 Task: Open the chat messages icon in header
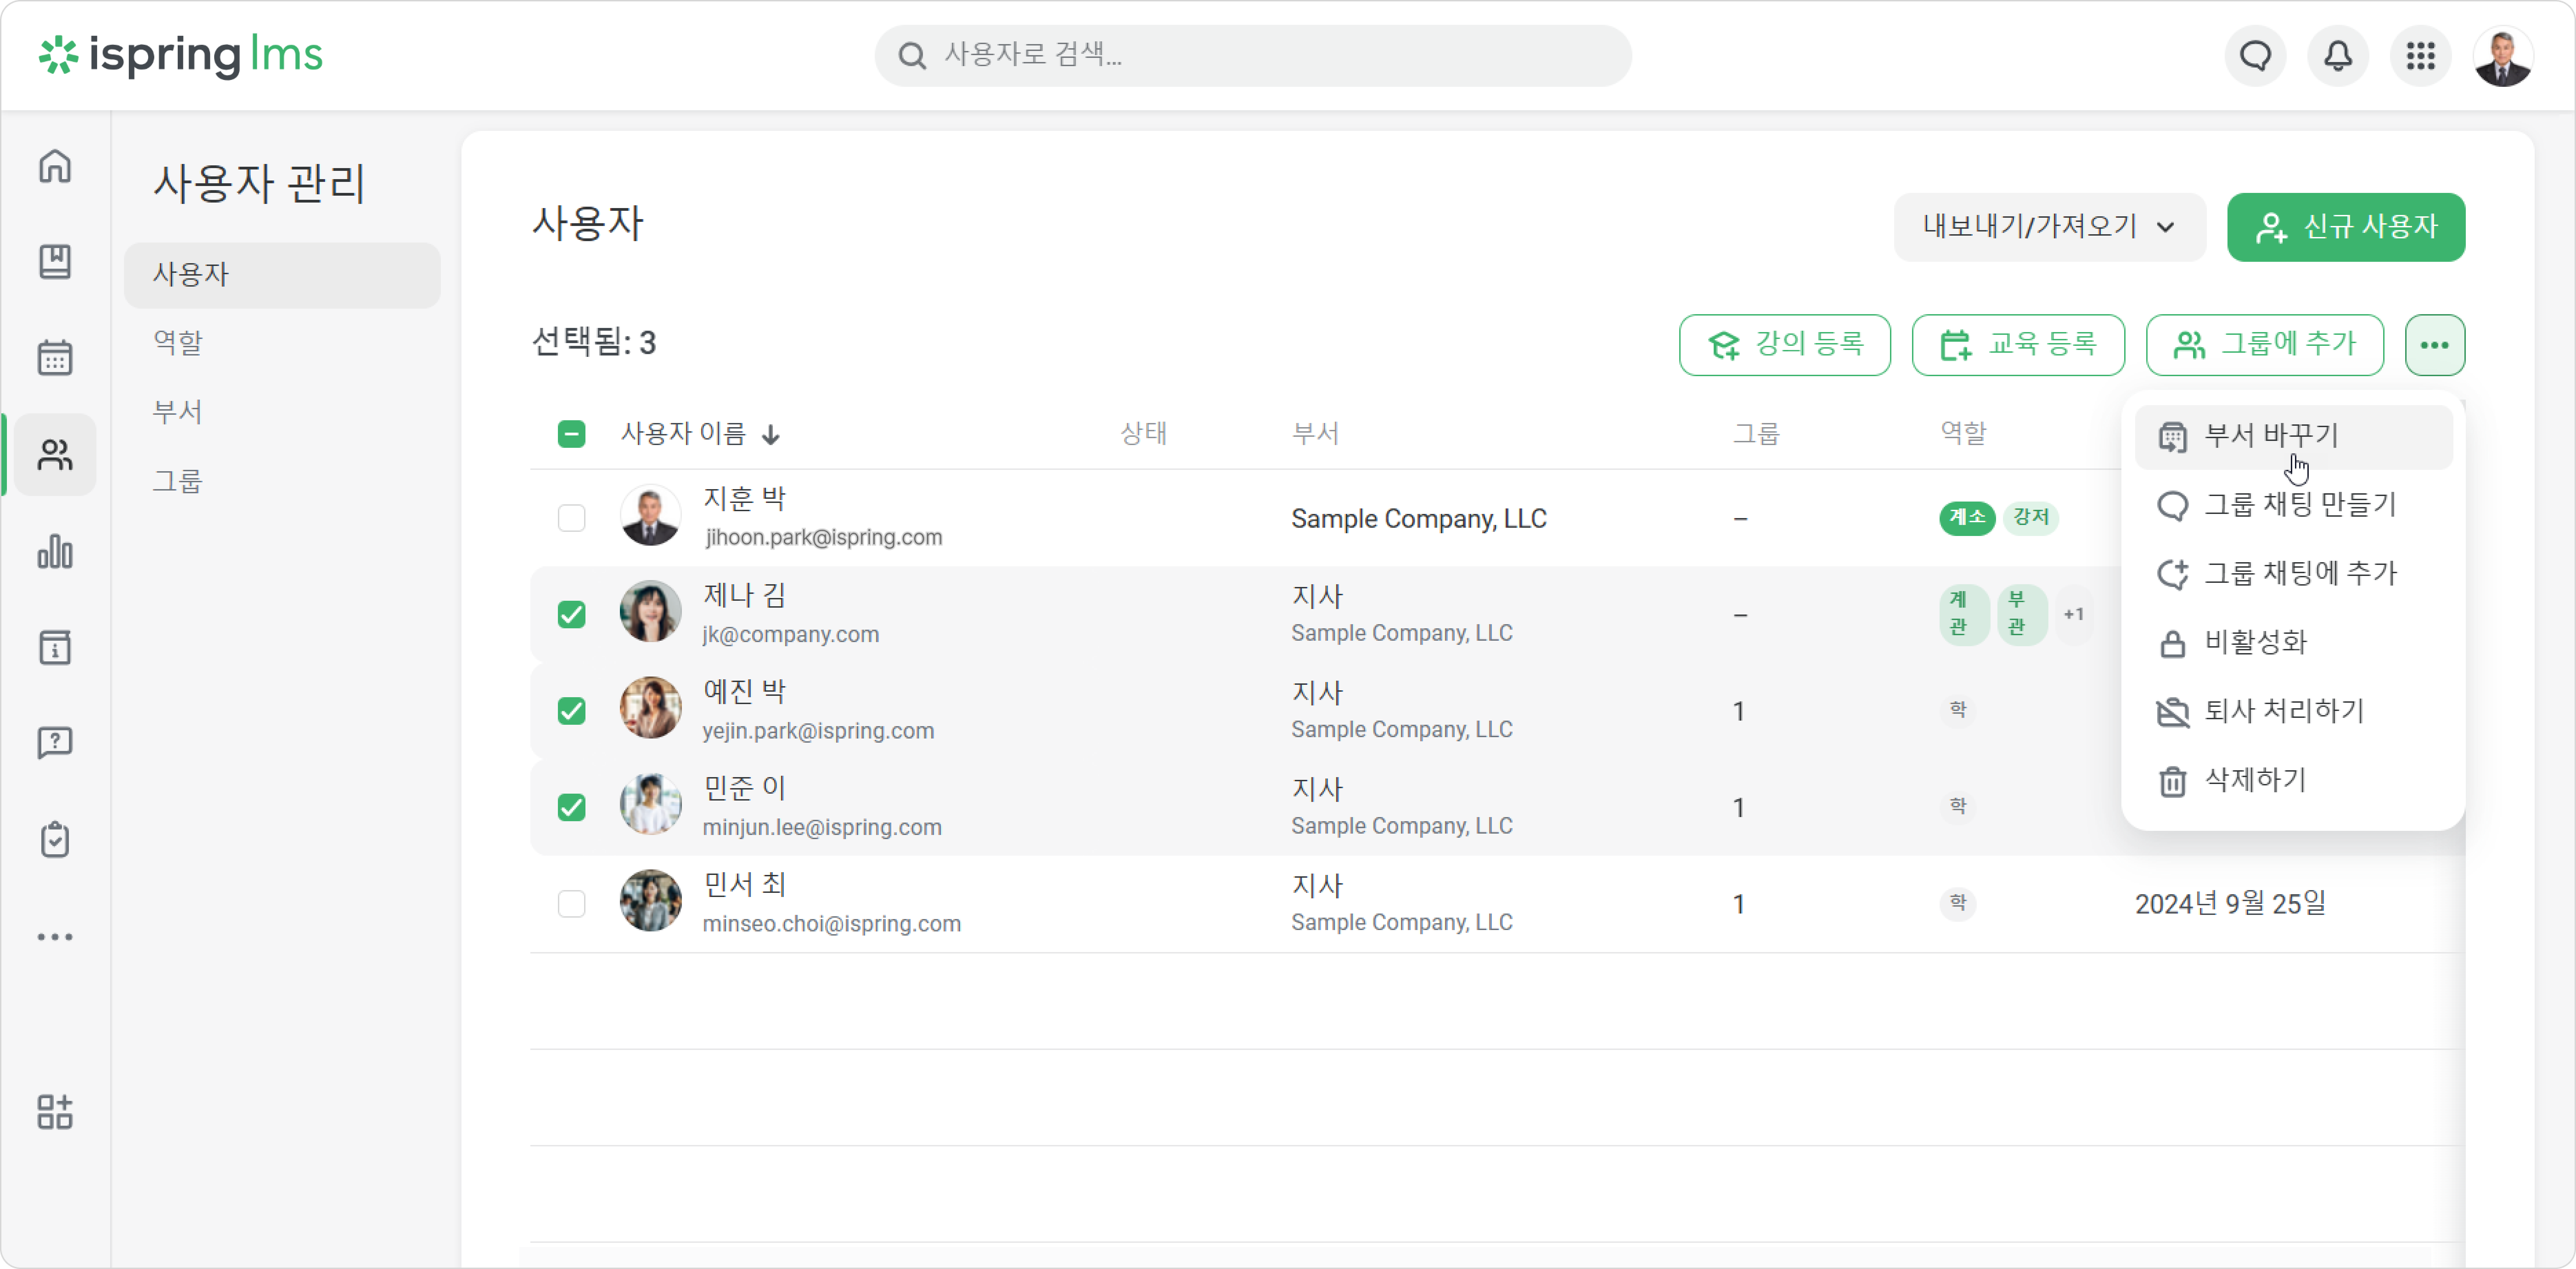coord(2255,56)
